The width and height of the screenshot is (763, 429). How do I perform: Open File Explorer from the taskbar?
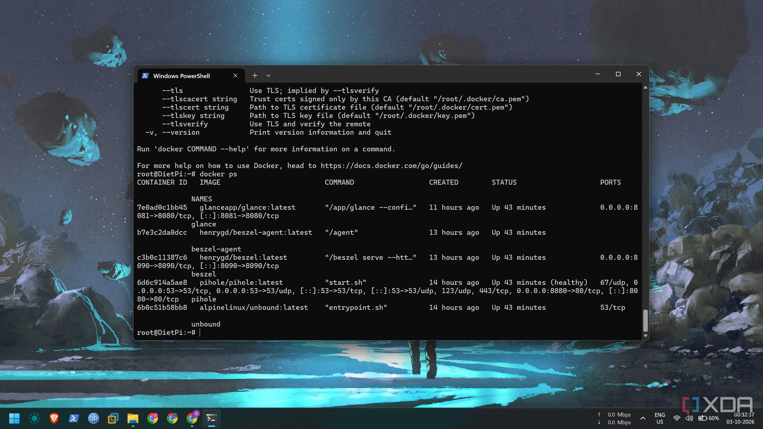[133, 418]
